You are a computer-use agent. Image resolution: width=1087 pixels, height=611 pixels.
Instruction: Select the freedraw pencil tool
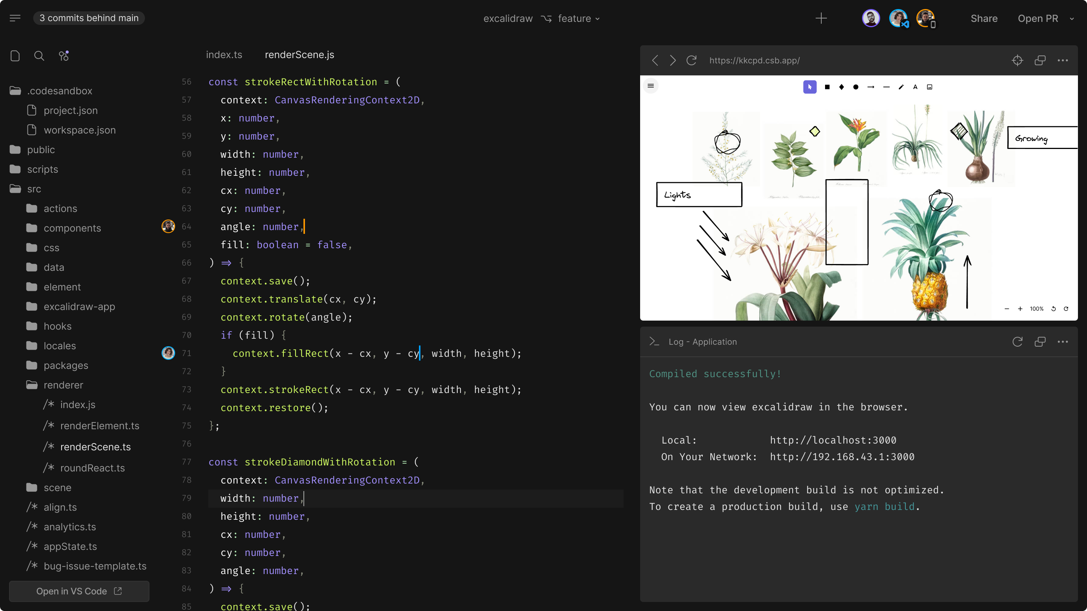(901, 87)
